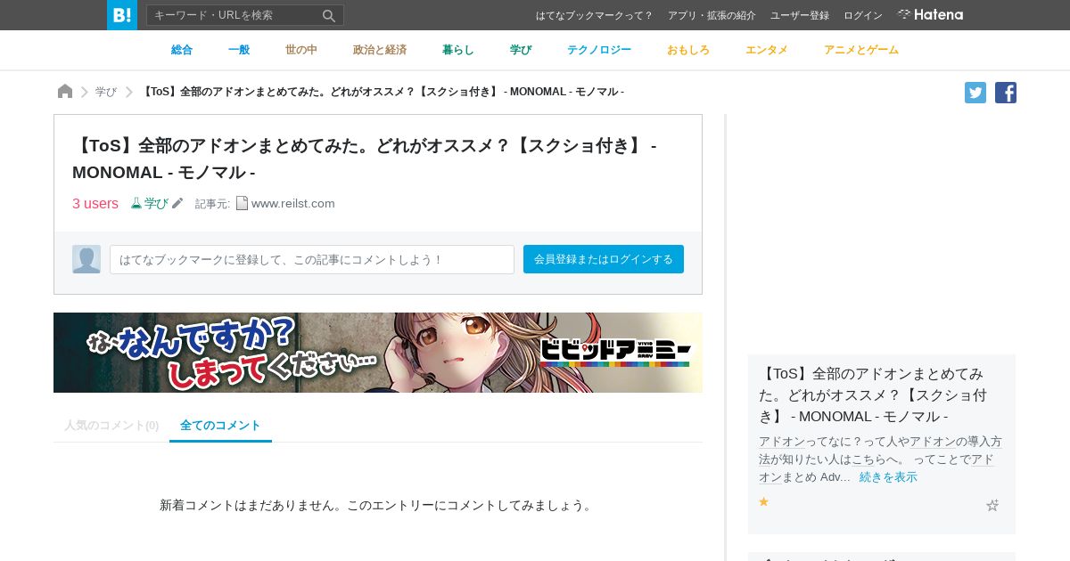This screenshot has width=1070, height=561.
Task: Open the アニメとゲーム category
Action: point(861,50)
